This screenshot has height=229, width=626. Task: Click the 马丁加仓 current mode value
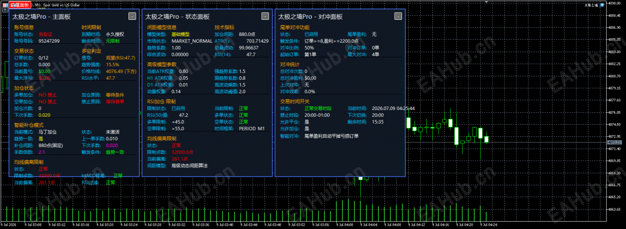(x=48, y=132)
